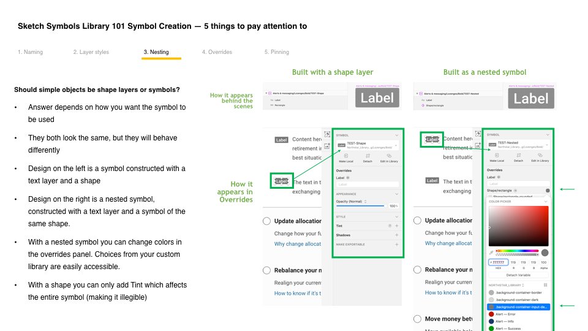The height and width of the screenshot is (331, 588).
Task: Click Detach icon in TEST-Shape panel
Action: [x=367, y=156]
